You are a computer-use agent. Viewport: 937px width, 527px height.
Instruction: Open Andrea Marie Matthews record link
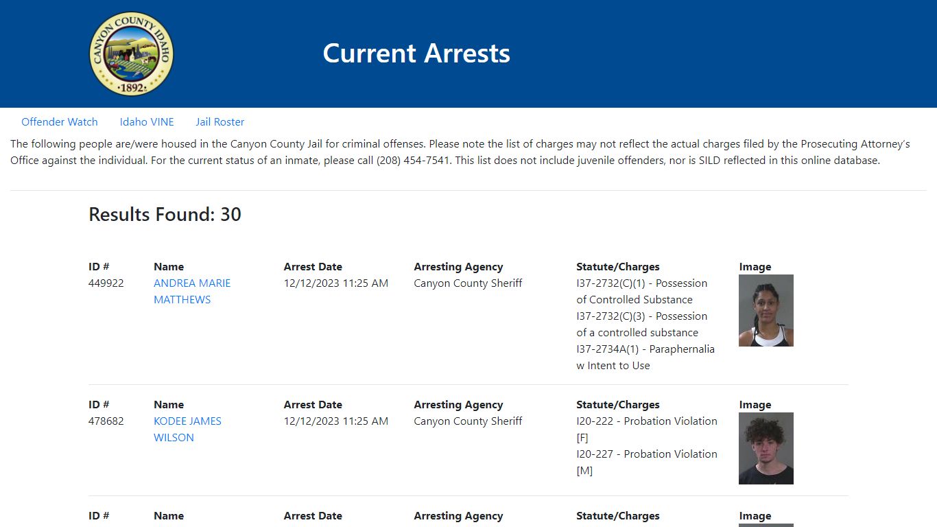pos(192,292)
